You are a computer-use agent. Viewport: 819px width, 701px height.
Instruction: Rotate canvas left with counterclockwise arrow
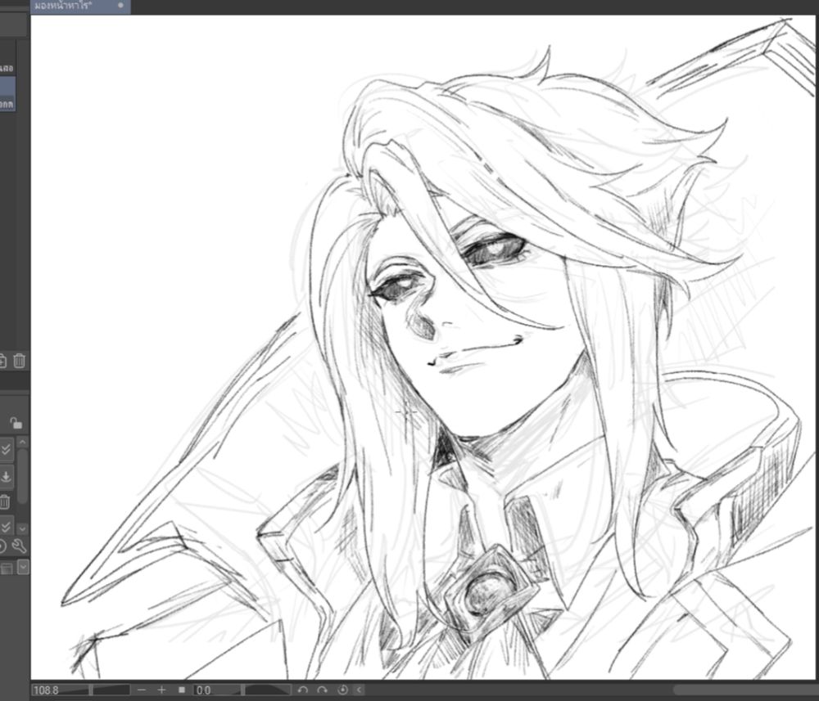tap(303, 690)
